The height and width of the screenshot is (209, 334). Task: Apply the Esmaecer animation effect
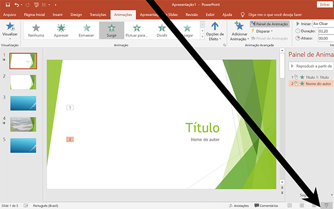click(x=86, y=30)
